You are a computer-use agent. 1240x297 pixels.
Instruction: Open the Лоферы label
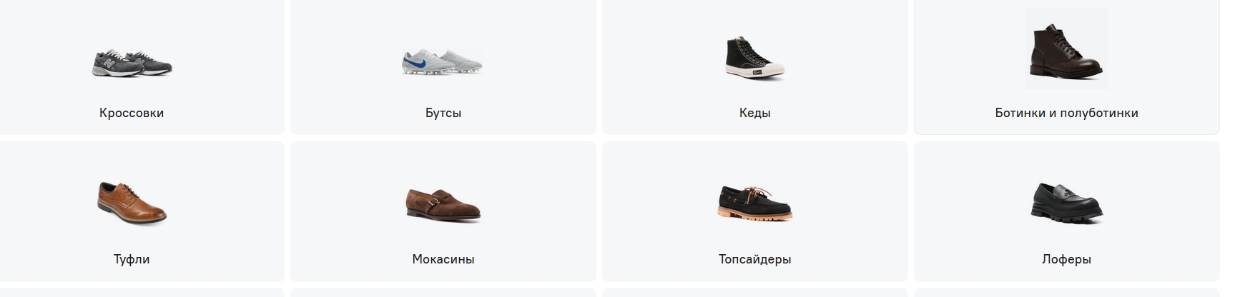(1066, 259)
